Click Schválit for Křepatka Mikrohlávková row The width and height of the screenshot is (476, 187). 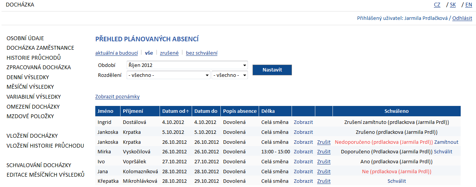[x=396, y=181]
